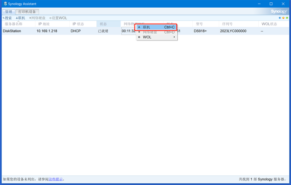Viewport: 291px width, 185px height.
Task: Click the 搜索 search toolbar button
Action: [x=7, y=18]
